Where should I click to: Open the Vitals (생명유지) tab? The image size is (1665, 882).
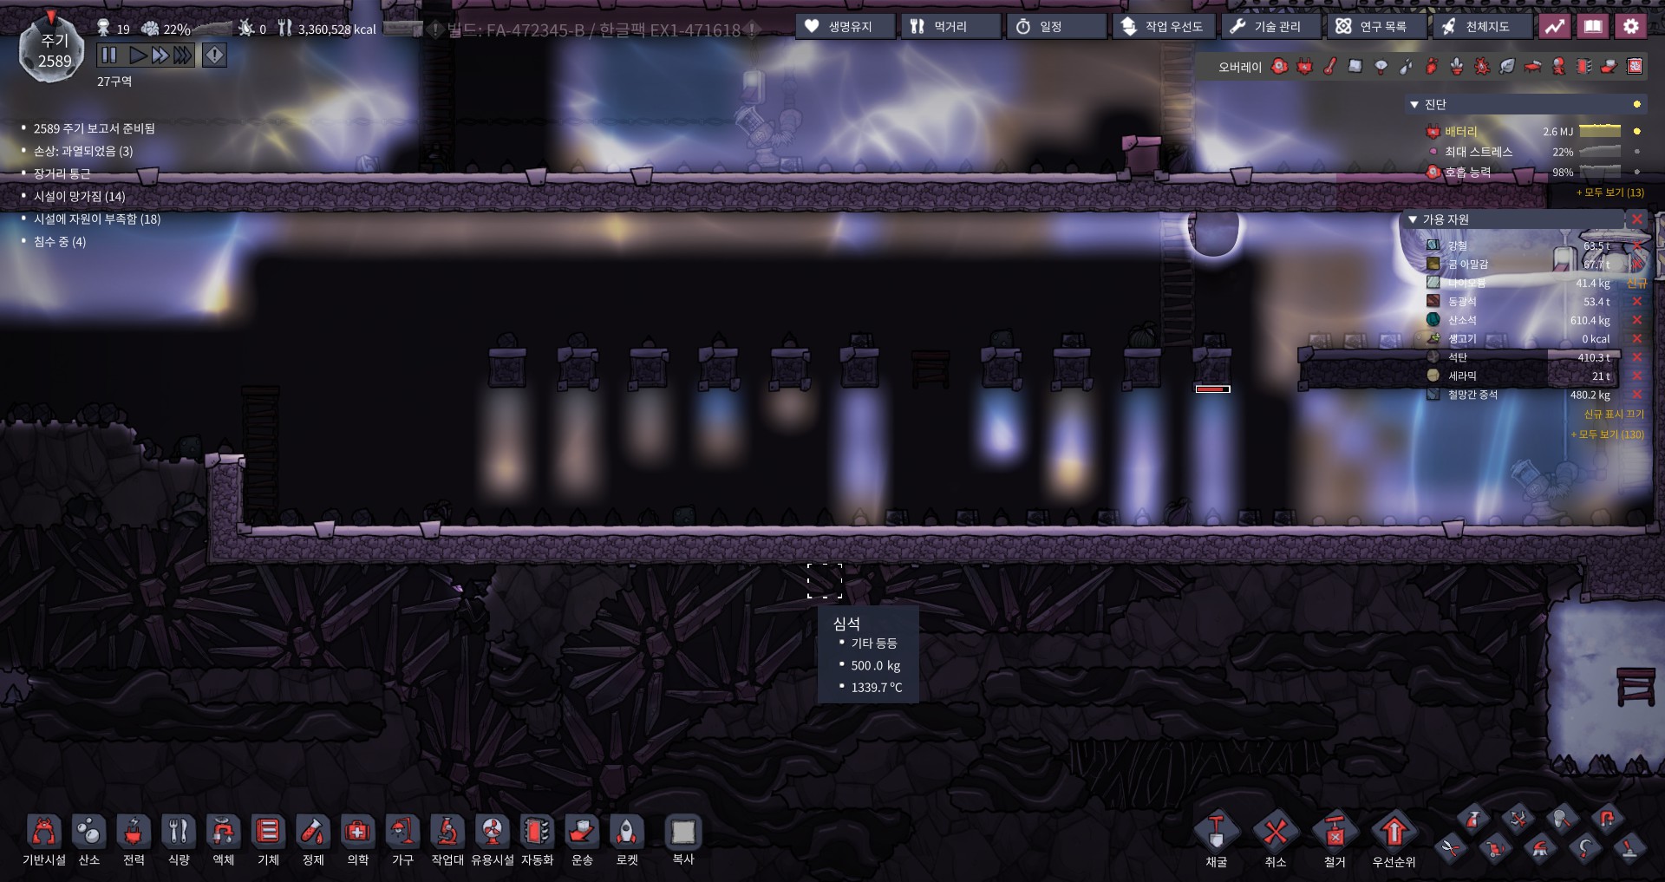(845, 27)
